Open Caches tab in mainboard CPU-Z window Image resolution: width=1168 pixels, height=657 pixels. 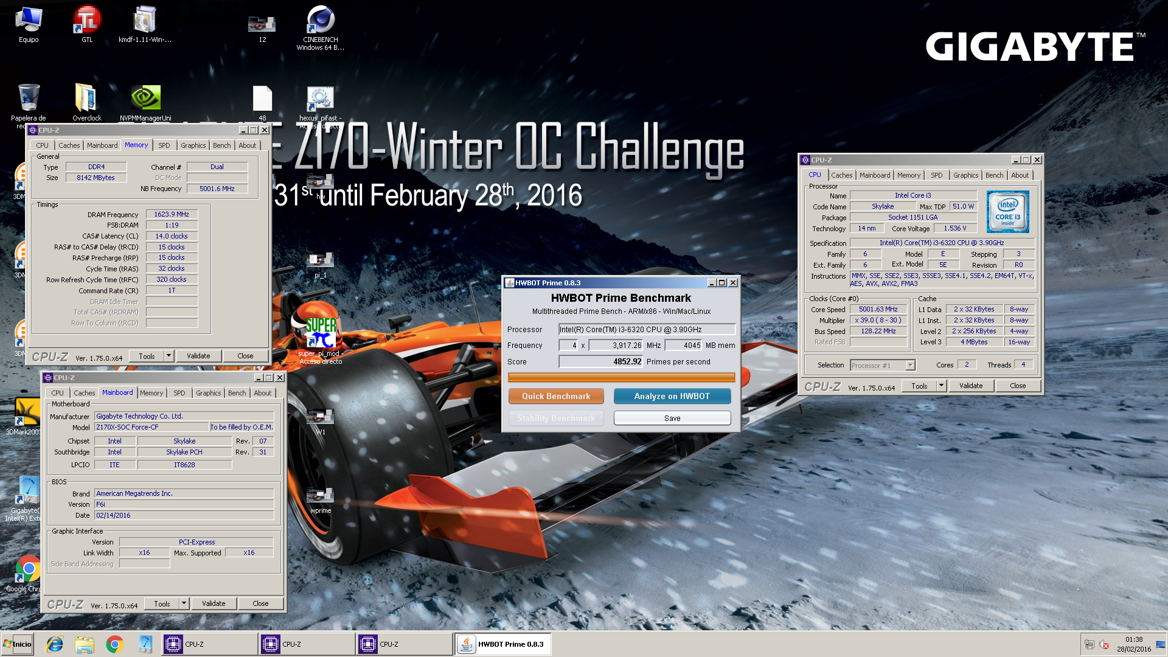click(85, 393)
